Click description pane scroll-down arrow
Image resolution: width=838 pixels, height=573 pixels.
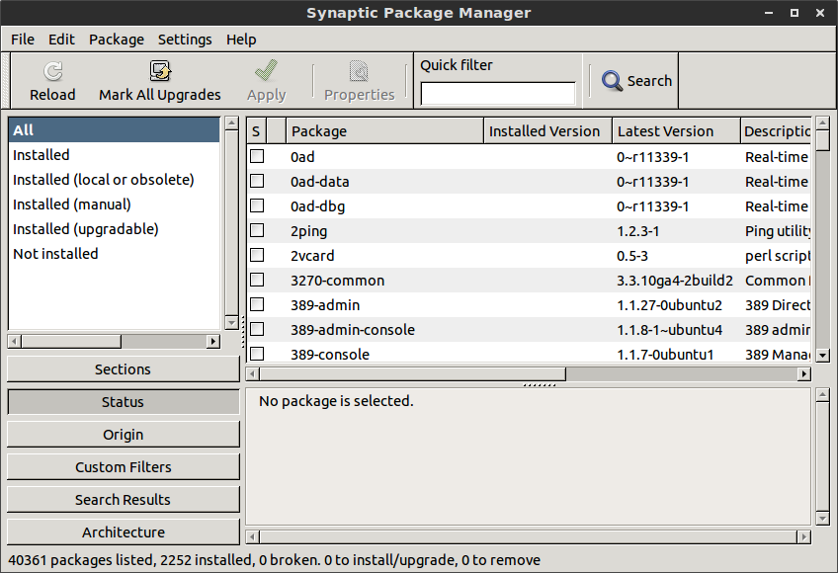click(823, 519)
